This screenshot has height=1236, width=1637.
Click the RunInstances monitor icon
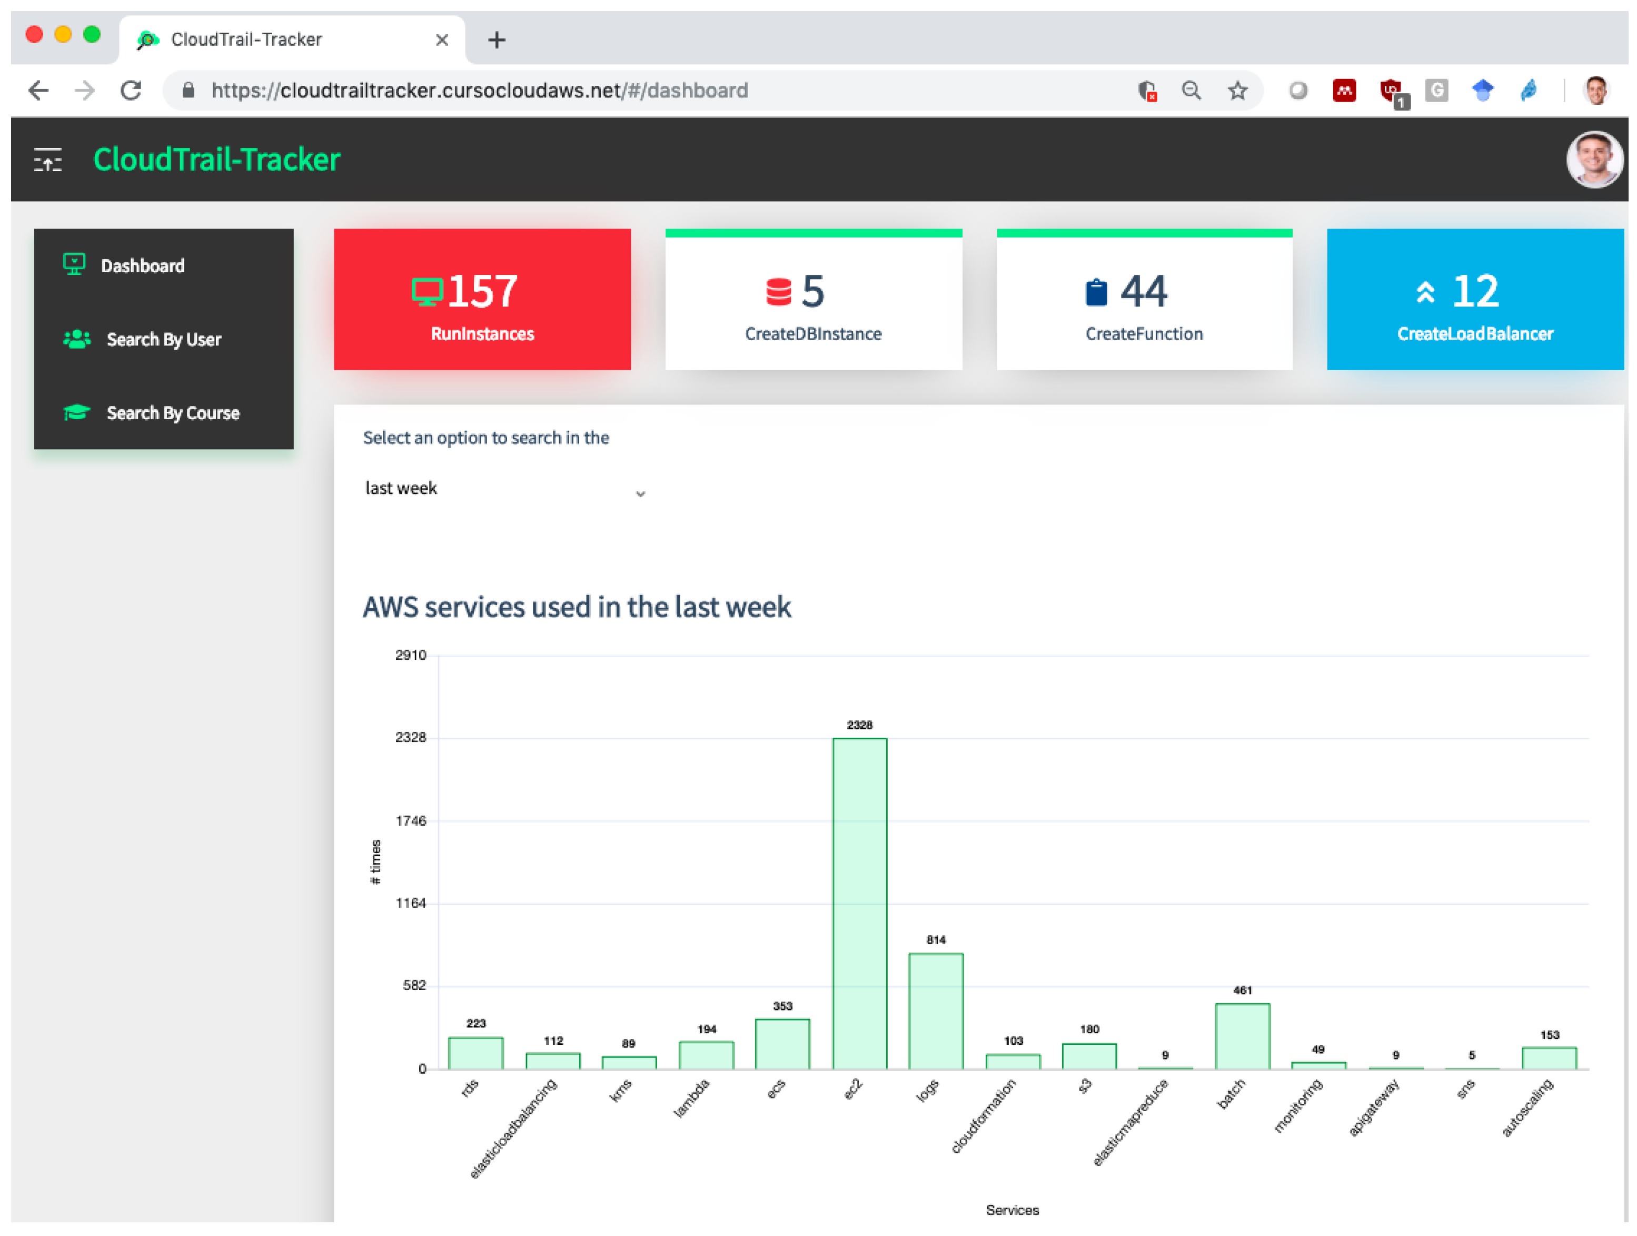(427, 292)
